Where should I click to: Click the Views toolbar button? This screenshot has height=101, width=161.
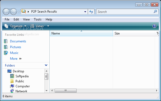37,26
